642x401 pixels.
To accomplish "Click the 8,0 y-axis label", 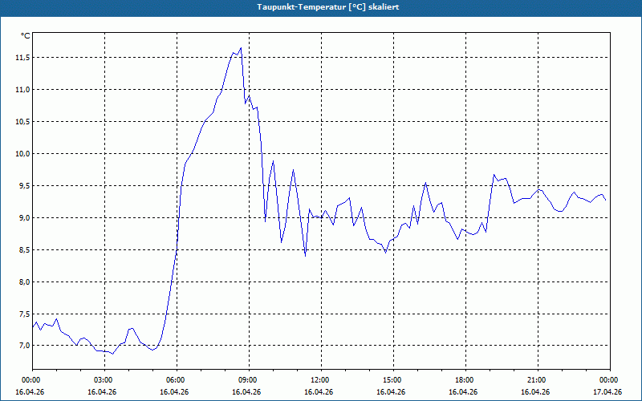I will 24,282.
